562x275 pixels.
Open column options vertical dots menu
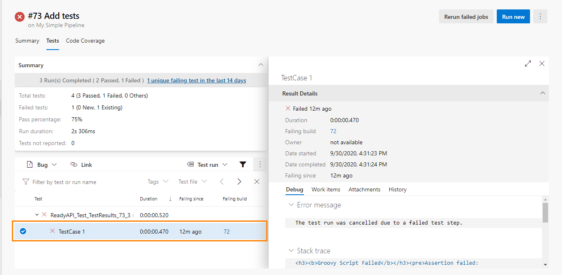[260, 164]
